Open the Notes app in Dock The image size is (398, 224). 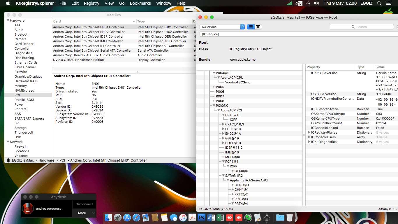pos(164,218)
